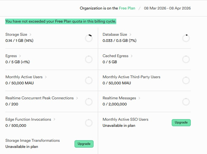Image resolution: width=207 pixels, height=154 pixels.
Task: Open the Egress details chevron
Action: (20, 56)
